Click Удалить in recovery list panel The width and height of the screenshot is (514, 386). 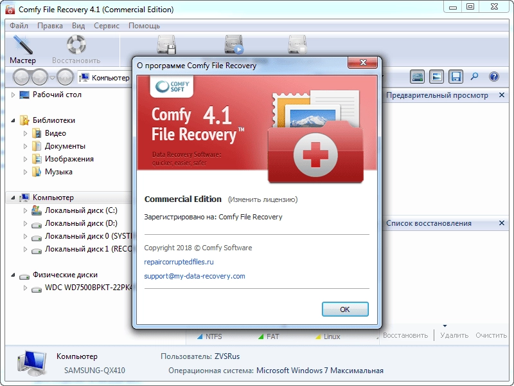(454, 335)
